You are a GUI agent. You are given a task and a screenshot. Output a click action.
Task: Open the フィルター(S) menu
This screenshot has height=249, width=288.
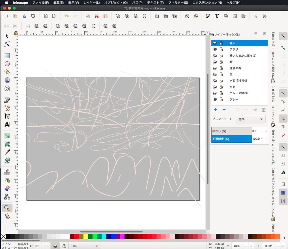[178, 3]
